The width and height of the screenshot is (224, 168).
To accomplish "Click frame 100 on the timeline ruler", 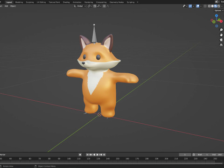I will tap(69, 159).
